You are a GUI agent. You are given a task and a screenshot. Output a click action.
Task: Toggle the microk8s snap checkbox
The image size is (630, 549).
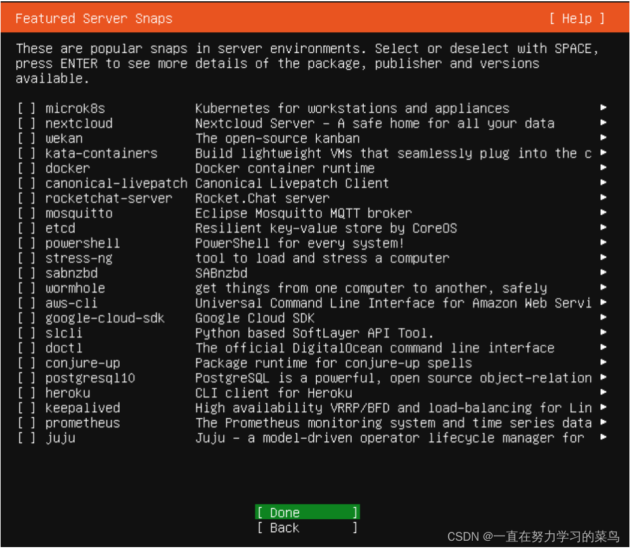(x=27, y=108)
